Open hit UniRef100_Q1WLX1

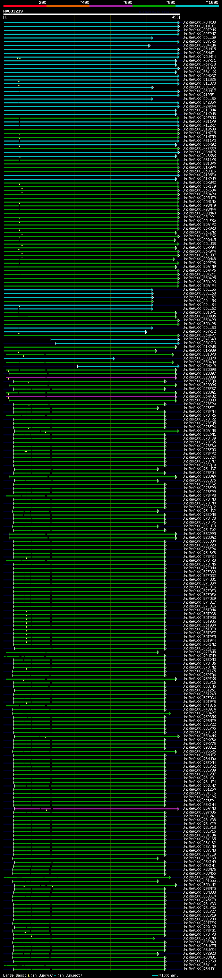click(199, 26)
